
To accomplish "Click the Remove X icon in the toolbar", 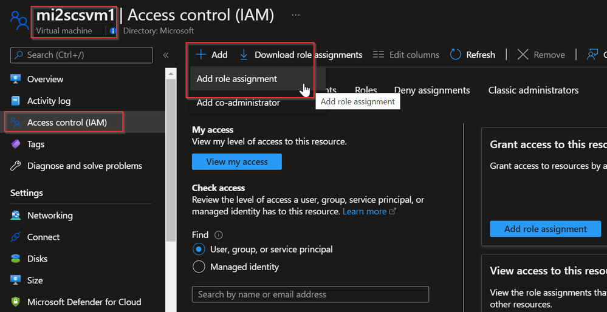I will (523, 55).
